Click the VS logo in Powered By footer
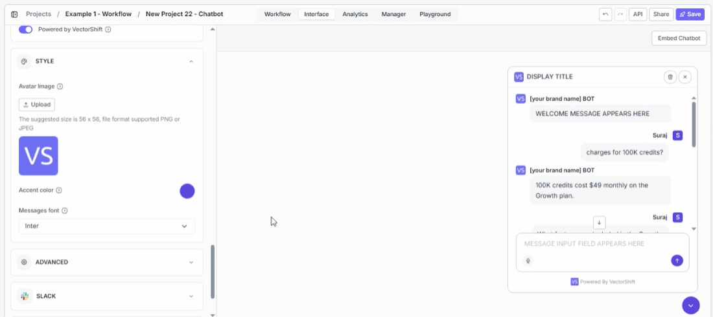This screenshot has height=317, width=713. tap(574, 281)
